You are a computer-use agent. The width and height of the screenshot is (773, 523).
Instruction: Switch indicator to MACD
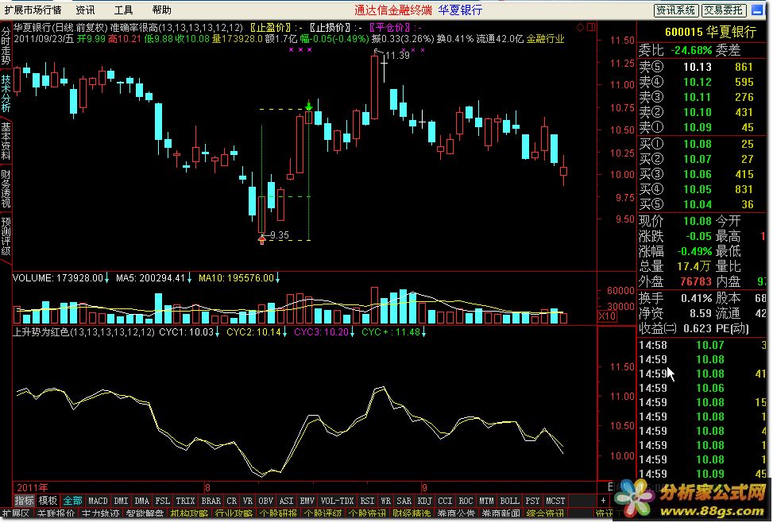pos(98,501)
